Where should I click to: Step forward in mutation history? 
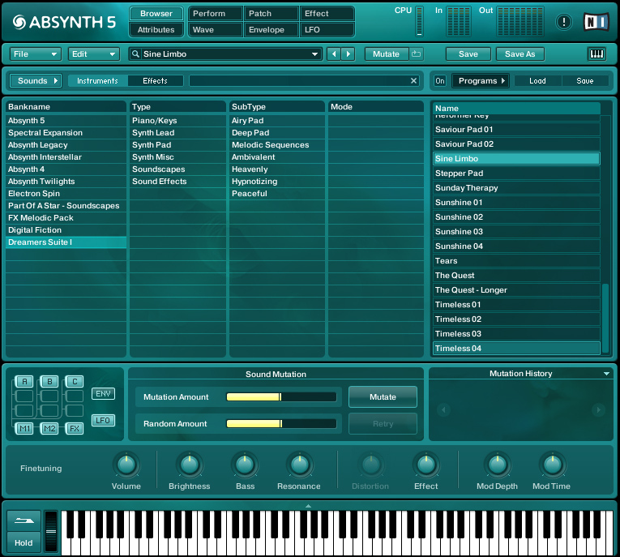(598, 409)
